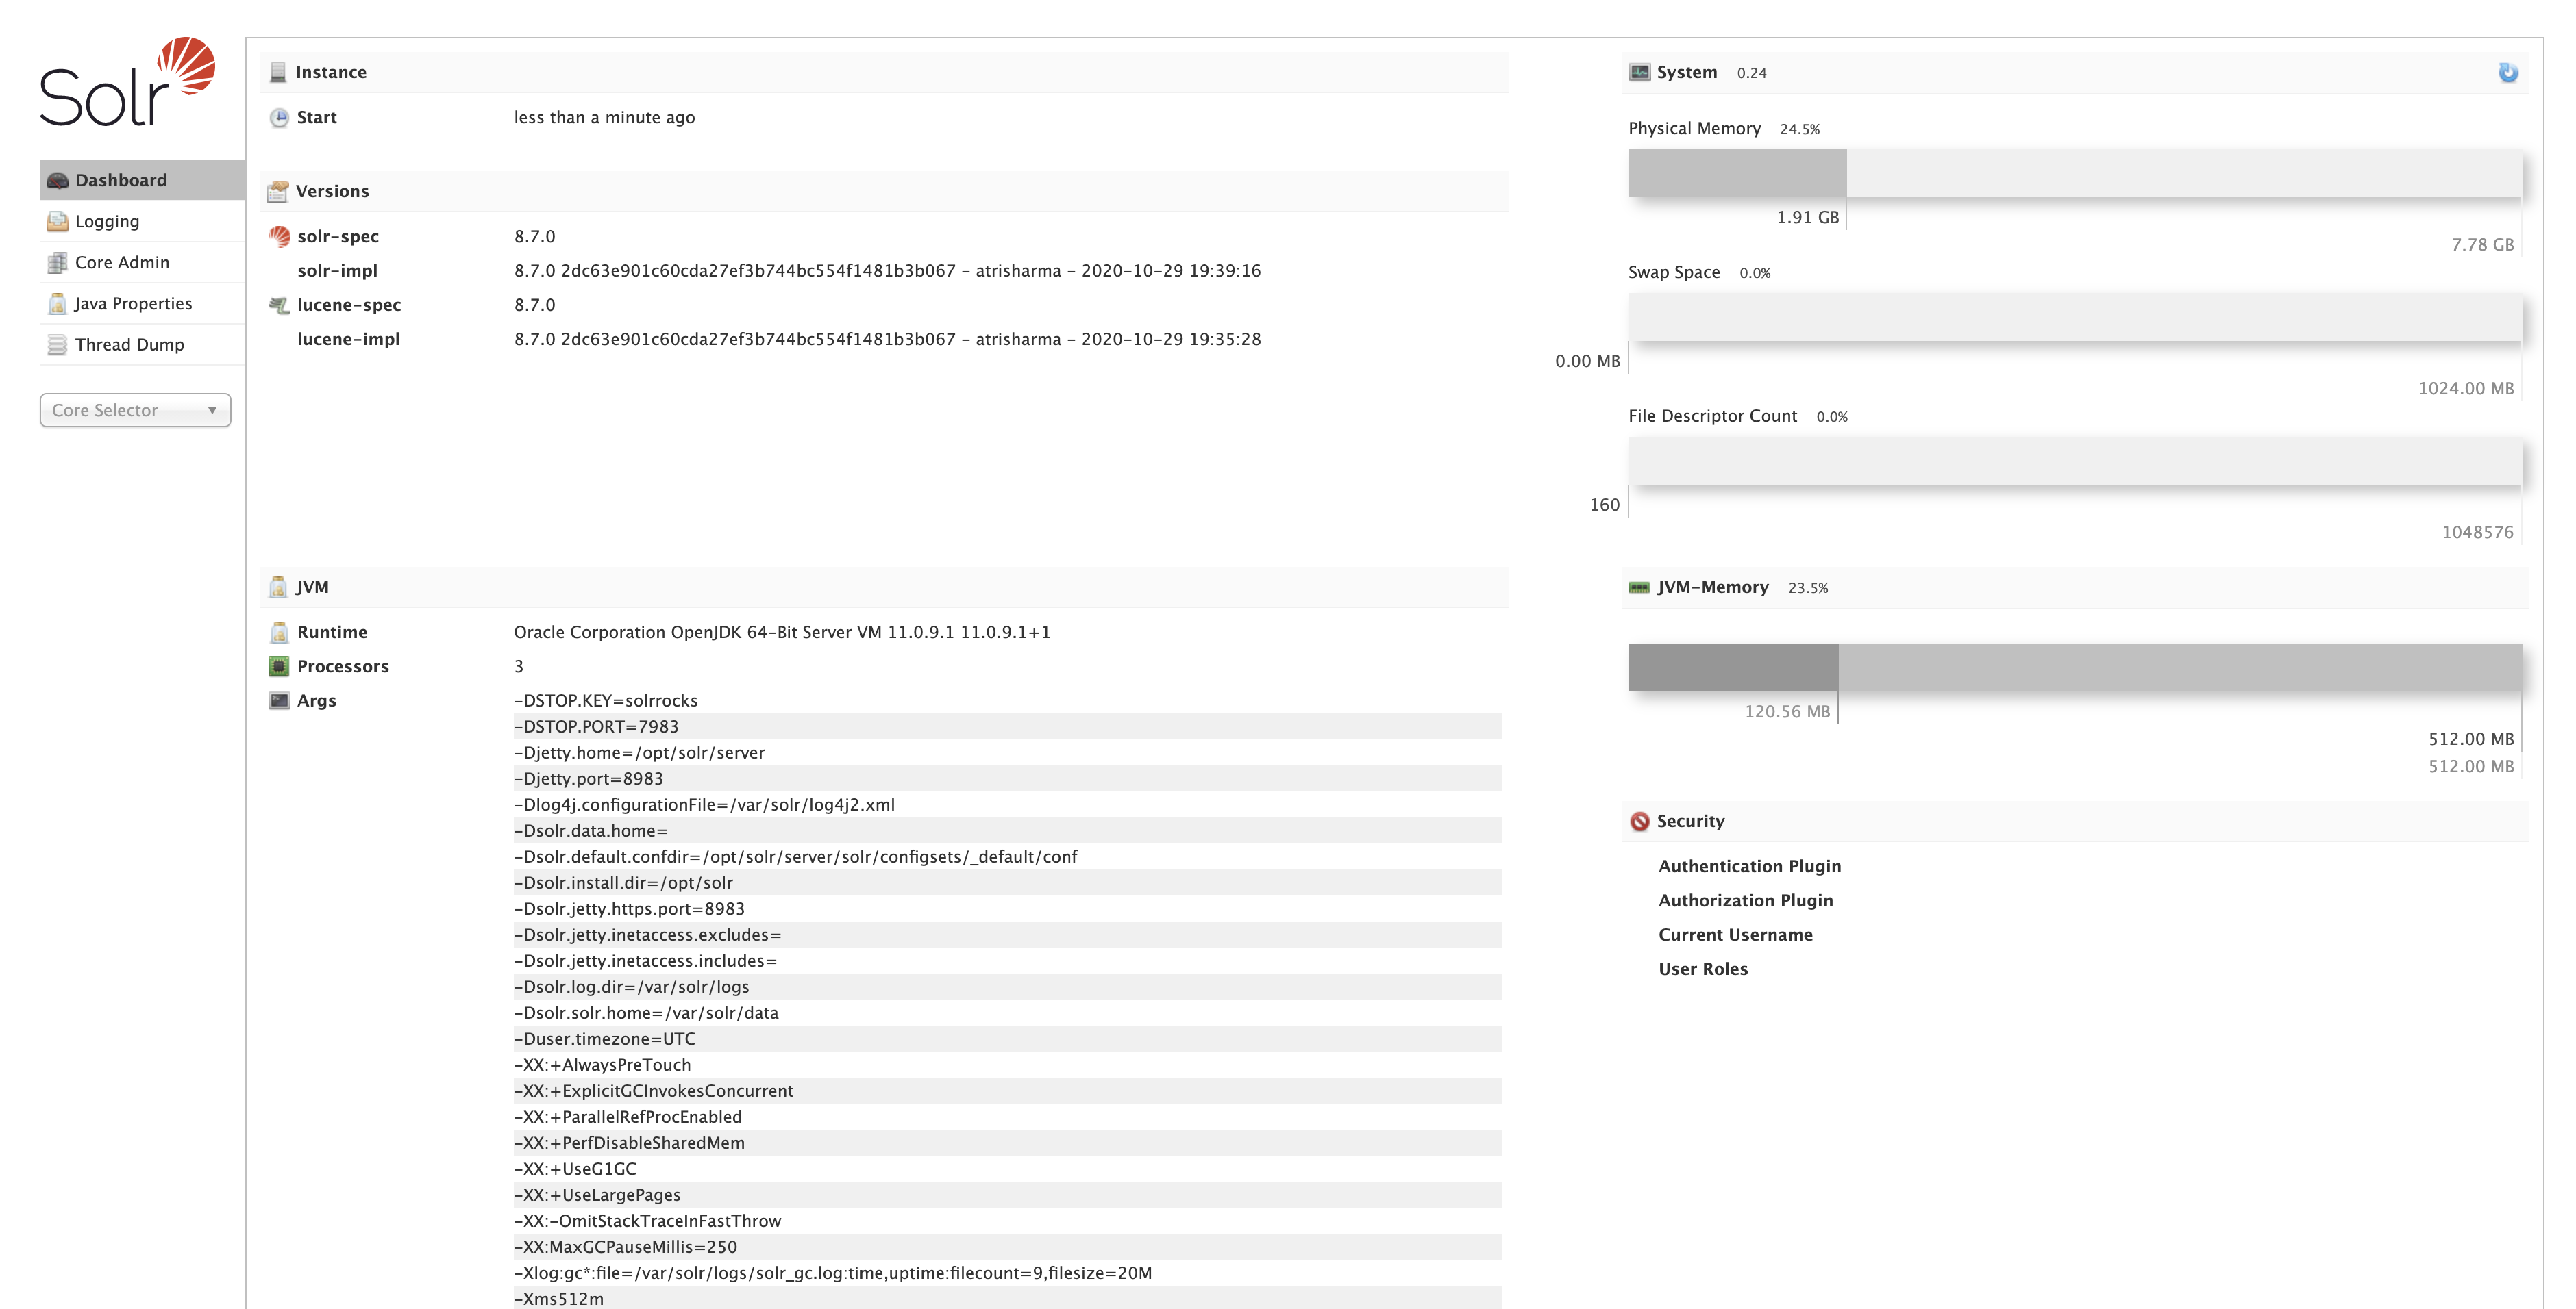The image size is (2576, 1309).
Task: Click the Runtime OpenJDK value
Action: 782,633
